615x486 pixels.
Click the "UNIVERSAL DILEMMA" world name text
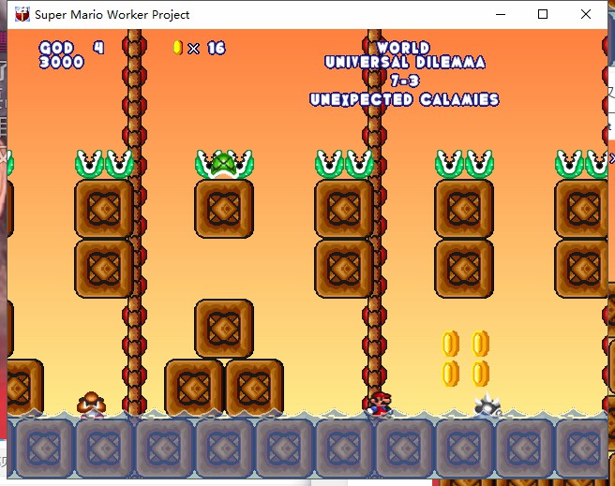pyautogui.click(x=405, y=62)
